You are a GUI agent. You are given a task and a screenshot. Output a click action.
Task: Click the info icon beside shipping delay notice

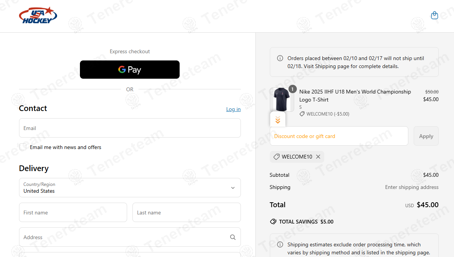(280, 58)
